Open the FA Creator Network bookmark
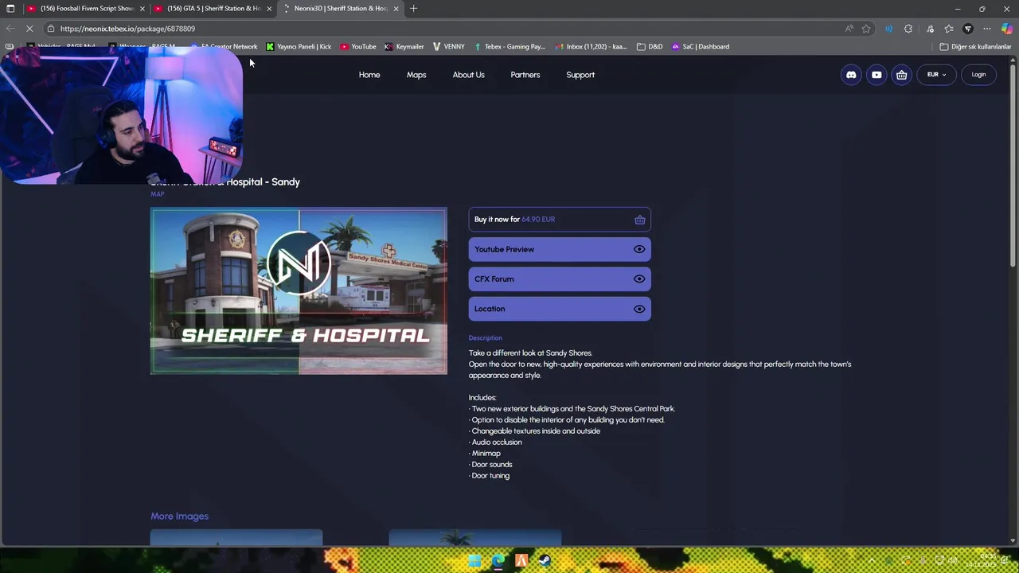The image size is (1019, 573). point(224,46)
